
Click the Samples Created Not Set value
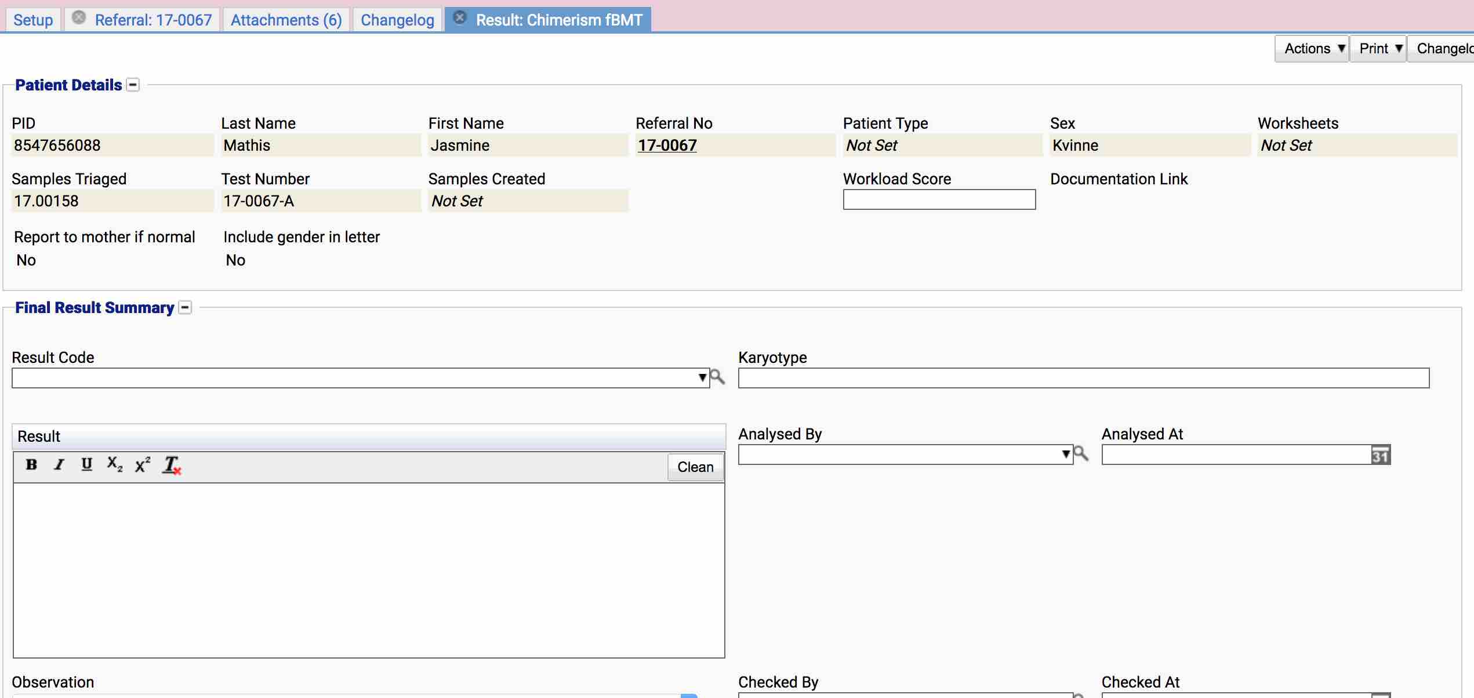tap(457, 201)
